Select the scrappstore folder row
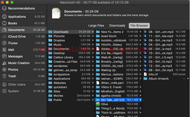 tap(71, 74)
